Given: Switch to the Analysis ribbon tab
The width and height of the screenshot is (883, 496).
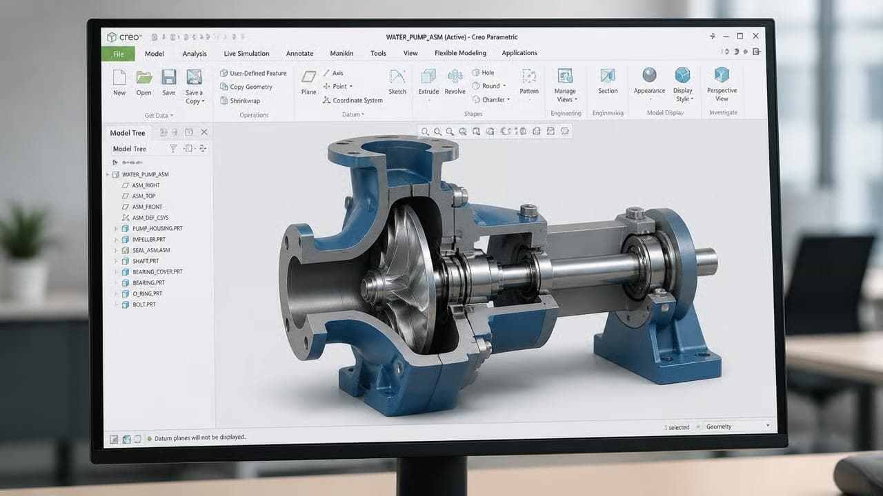Looking at the screenshot, I should click(195, 53).
